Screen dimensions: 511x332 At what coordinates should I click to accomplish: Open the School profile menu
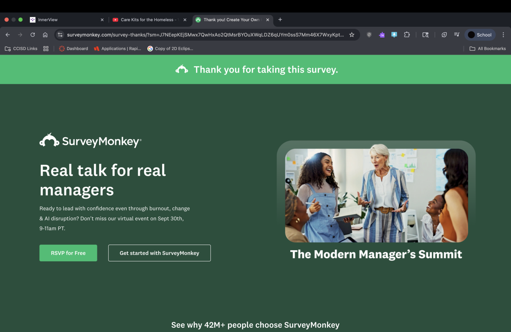[x=480, y=35]
